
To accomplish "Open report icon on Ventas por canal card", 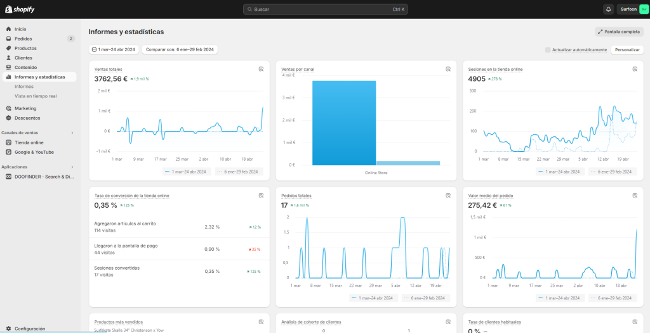I will (x=448, y=69).
